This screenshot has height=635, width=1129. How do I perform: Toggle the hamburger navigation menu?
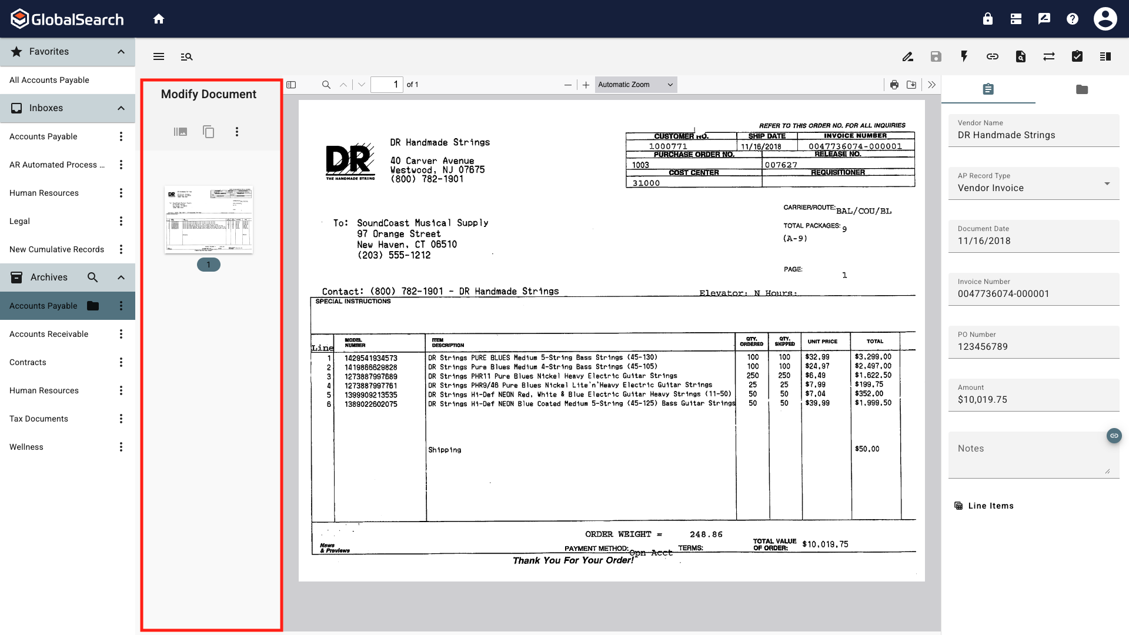tap(159, 56)
